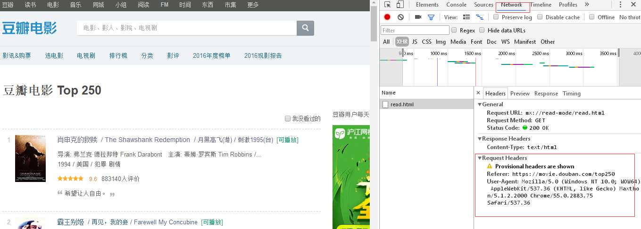Close the DevTools panel with the X
This screenshot has width=641, height=229.
pyautogui.click(x=633, y=5)
